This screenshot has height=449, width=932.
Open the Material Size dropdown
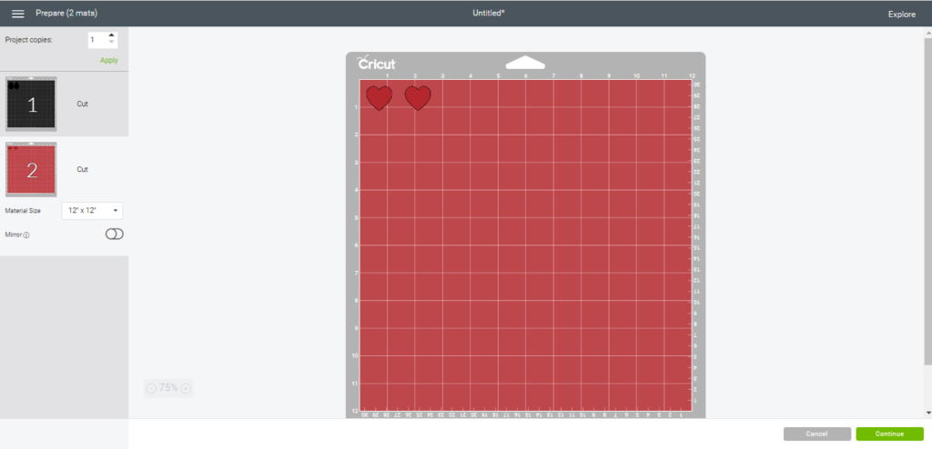92,210
